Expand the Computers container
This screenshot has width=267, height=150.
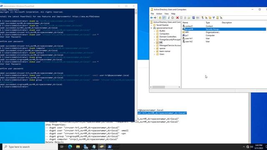coord(154,34)
